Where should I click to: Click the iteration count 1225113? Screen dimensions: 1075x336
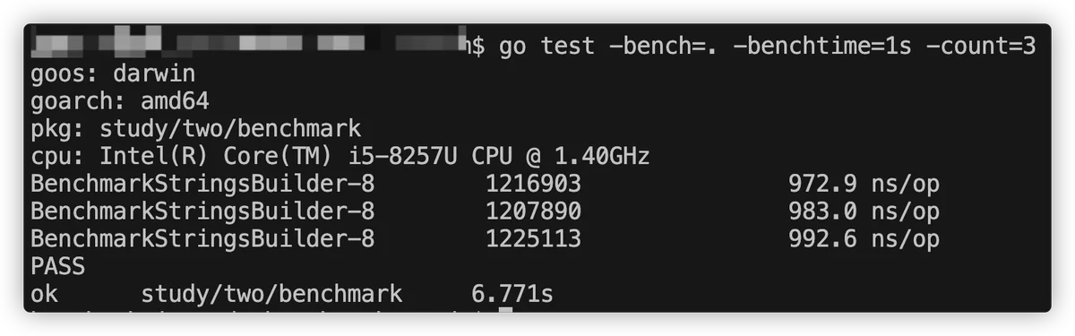[x=533, y=240]
